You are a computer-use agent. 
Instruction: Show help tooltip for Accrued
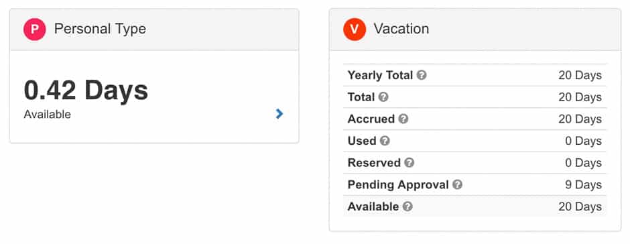pos(403,119)
